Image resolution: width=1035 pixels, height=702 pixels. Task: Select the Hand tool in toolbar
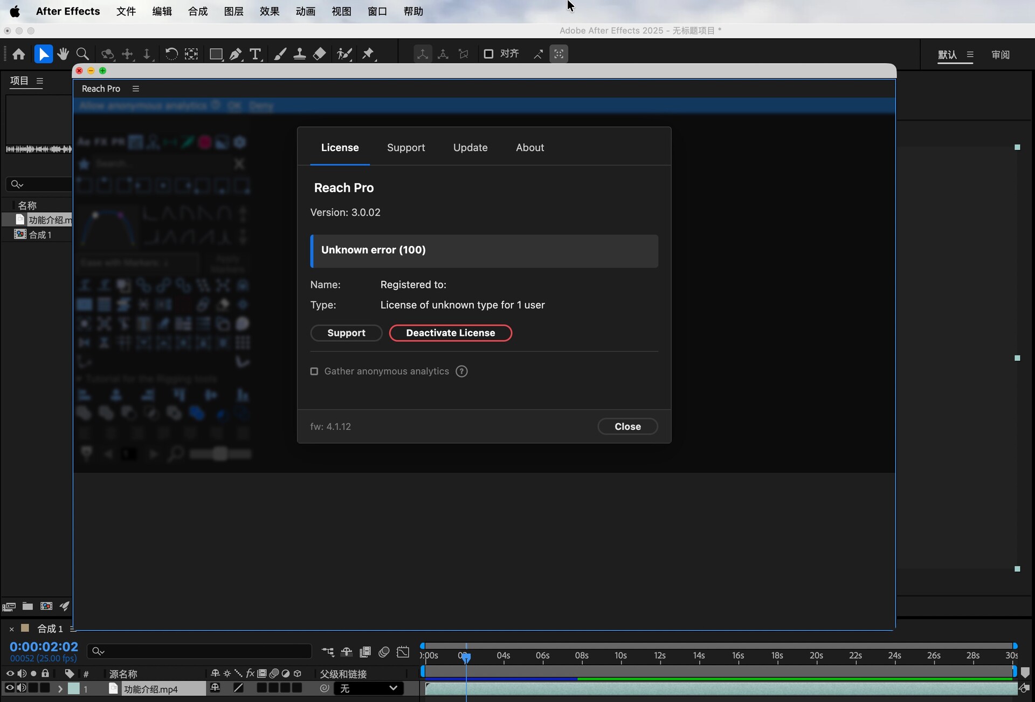[63, 54]
